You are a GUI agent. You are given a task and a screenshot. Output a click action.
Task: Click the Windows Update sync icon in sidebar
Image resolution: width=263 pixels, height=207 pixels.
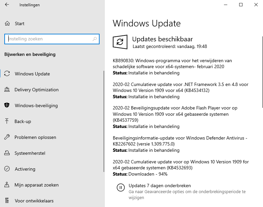click(x=7, y=74)
